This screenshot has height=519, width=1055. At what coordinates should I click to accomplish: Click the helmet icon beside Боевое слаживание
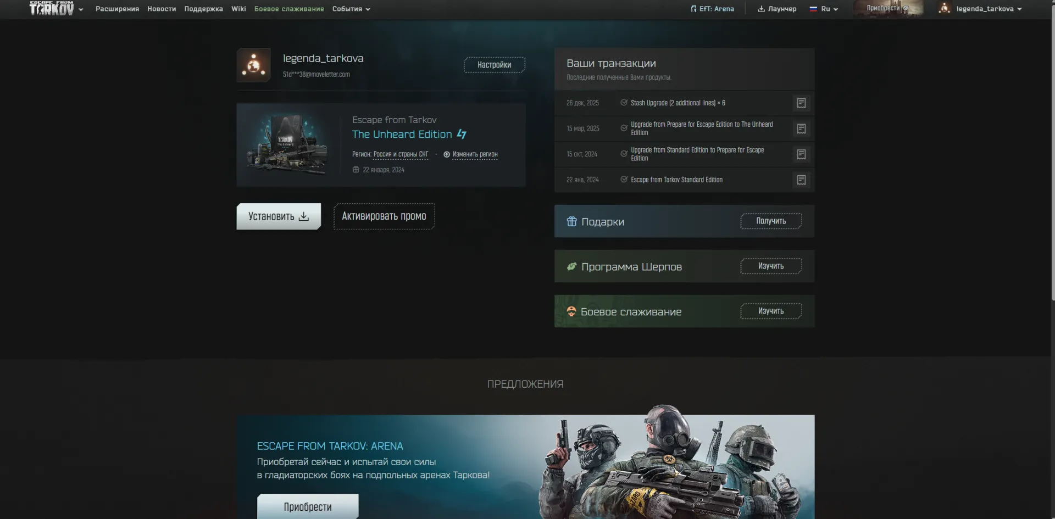point(571,311)
